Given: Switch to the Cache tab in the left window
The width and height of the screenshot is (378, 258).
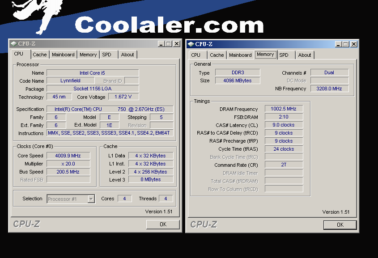Looking at the screenshot, I should 40,55.
